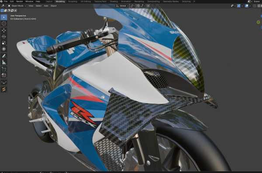Screen dimensions: 262x173
Task: Open the Object Mode dropdown
Action: 17,6
